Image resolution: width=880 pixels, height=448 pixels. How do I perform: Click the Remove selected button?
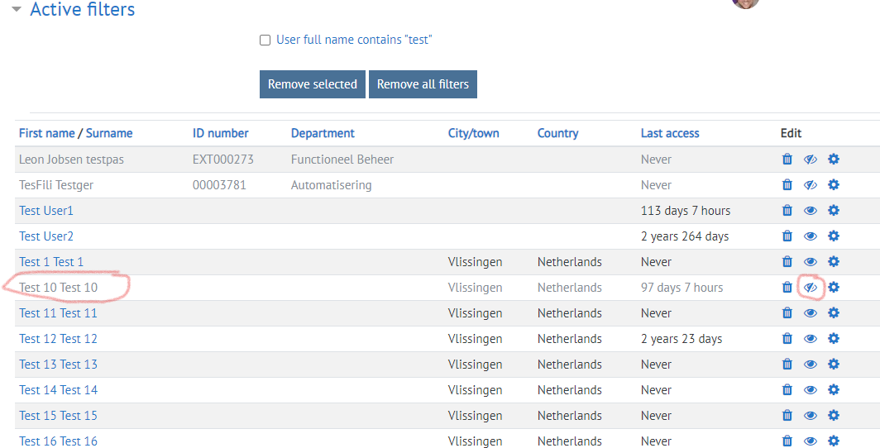[x=312, y=84]
